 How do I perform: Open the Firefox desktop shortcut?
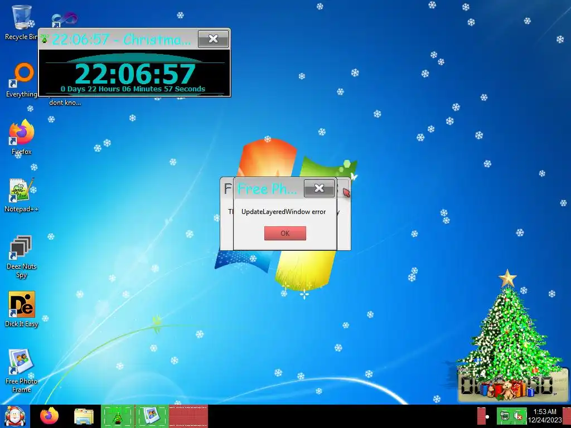pyautogui.click(x=22, y=137)
